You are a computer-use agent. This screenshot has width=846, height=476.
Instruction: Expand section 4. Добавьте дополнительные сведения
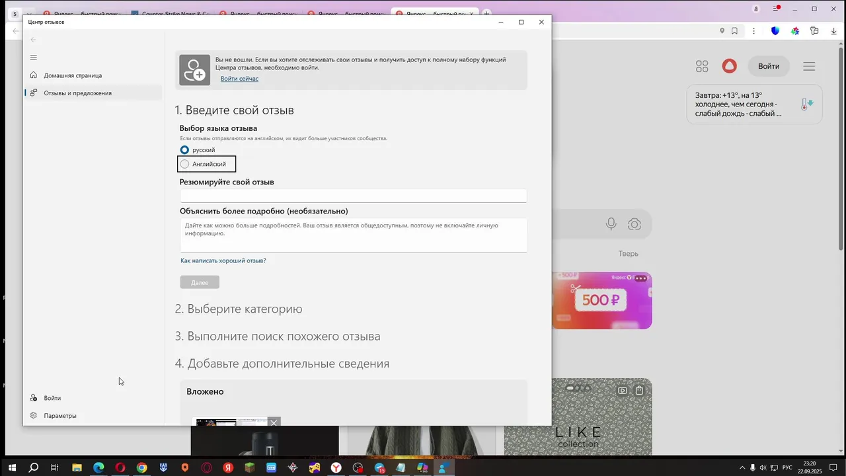282,364
